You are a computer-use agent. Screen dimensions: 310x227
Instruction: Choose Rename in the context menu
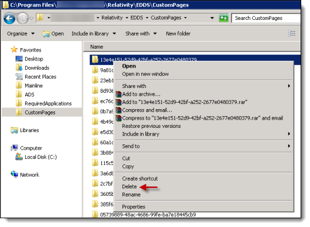point(131,195)
